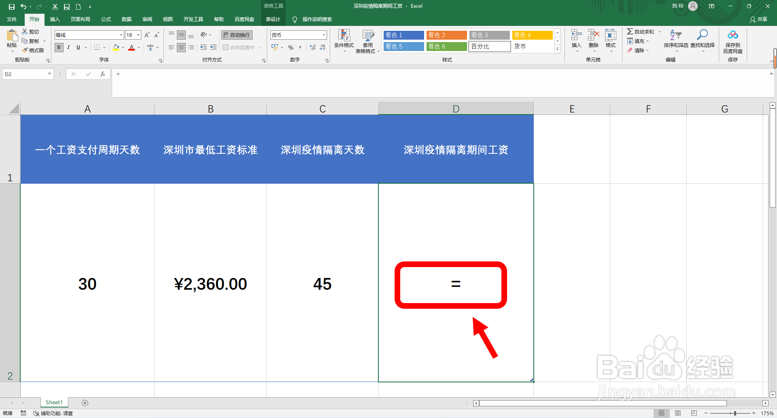Click the increase decimal places icon

pyautogui.click(x=312, y=47)
